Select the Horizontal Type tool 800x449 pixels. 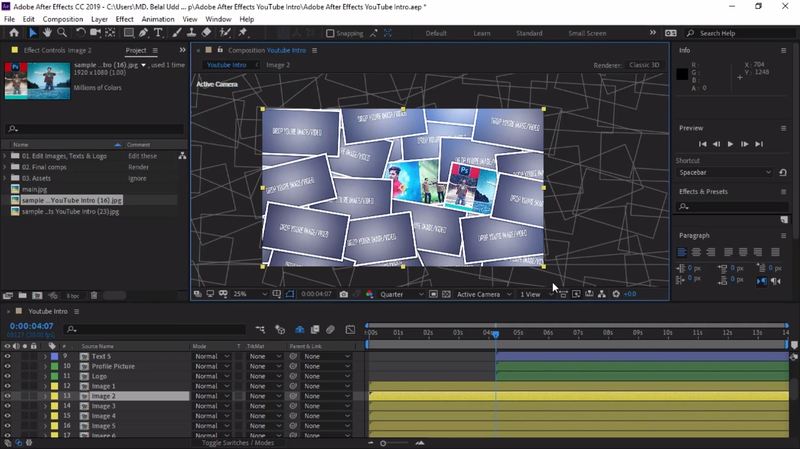coord(158,33)
